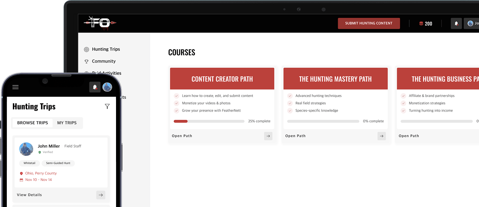Click Field Staff label
Viewport: 479px width, 207px height.
(73, 146)
